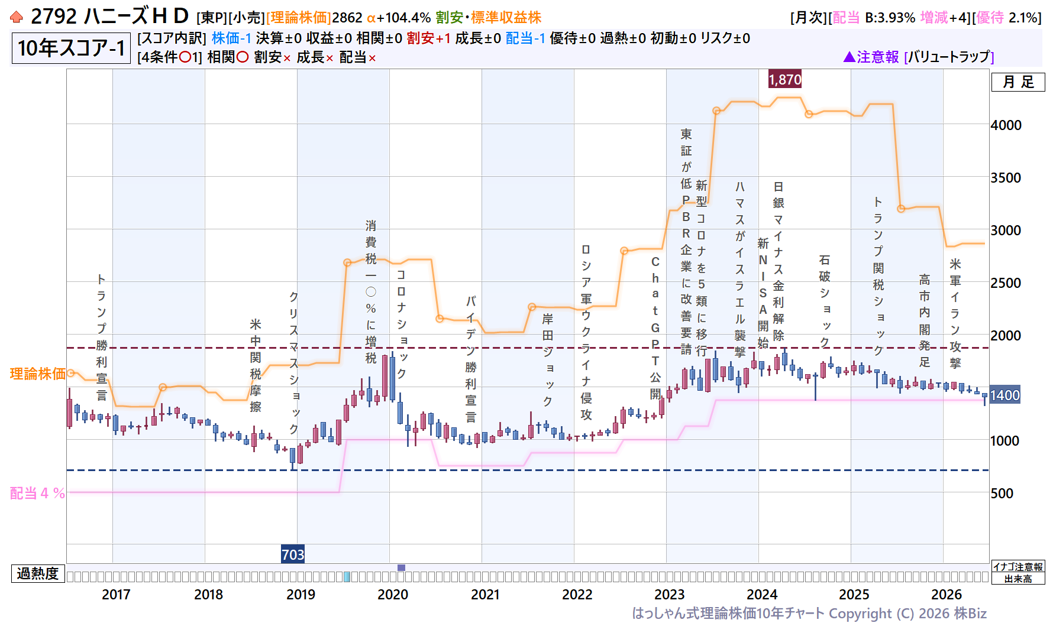The image size is (1053, 623).
Task: Click the highlighted cyan cell in heat bar
Action: point(347,576)
